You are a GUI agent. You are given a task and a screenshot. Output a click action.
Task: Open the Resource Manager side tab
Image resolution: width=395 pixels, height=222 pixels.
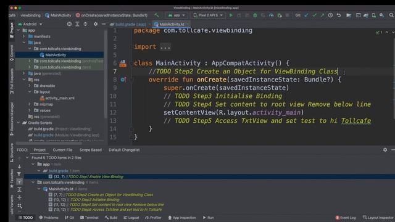tap(12, 119)
